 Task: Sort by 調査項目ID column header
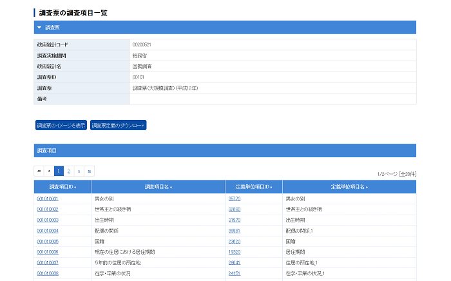click(62, 187)
